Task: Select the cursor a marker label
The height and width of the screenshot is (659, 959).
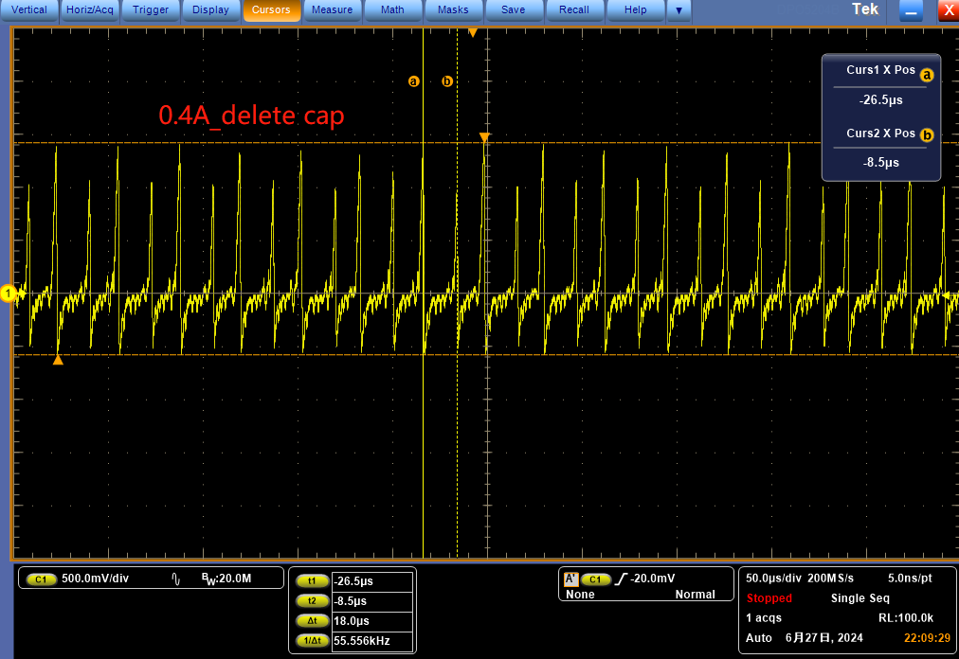Action: [x=414, y=81]
